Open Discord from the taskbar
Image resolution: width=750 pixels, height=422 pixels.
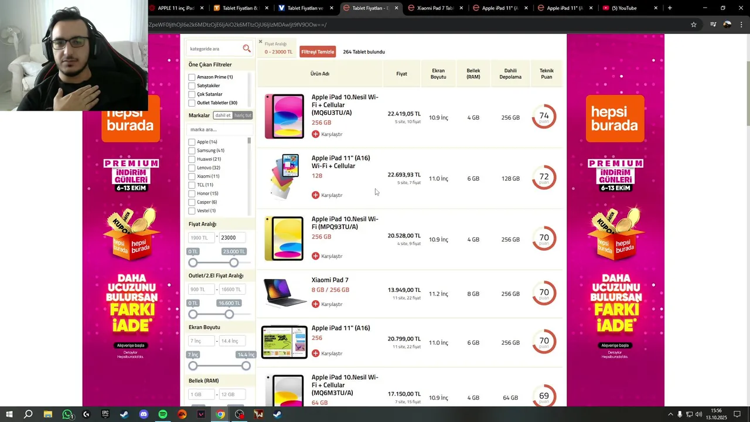(x=144, y=414)
